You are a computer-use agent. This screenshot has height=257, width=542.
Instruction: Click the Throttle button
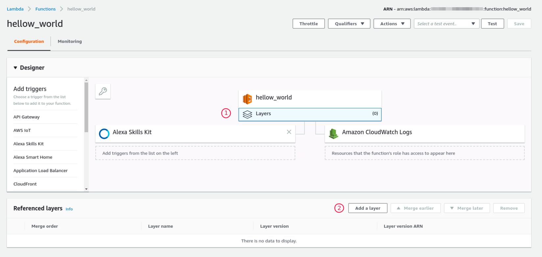pos(308,24)
